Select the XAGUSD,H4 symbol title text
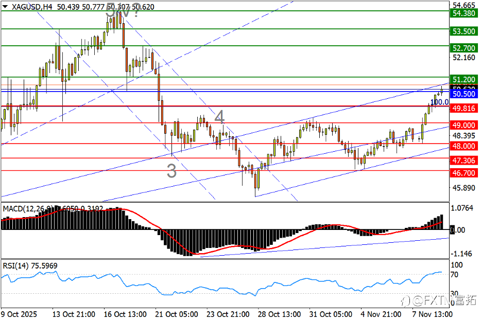 coord(31,7)
